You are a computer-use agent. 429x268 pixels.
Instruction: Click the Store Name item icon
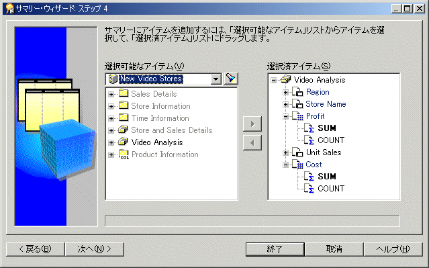297,104
